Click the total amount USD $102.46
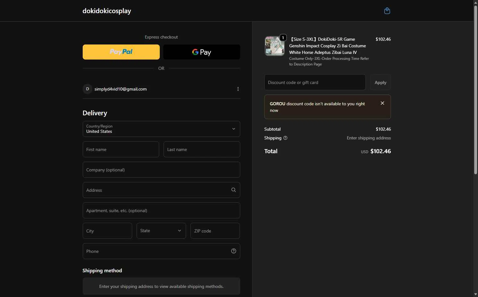The width and height of the screenshot is (478, 297). (376, 151)
